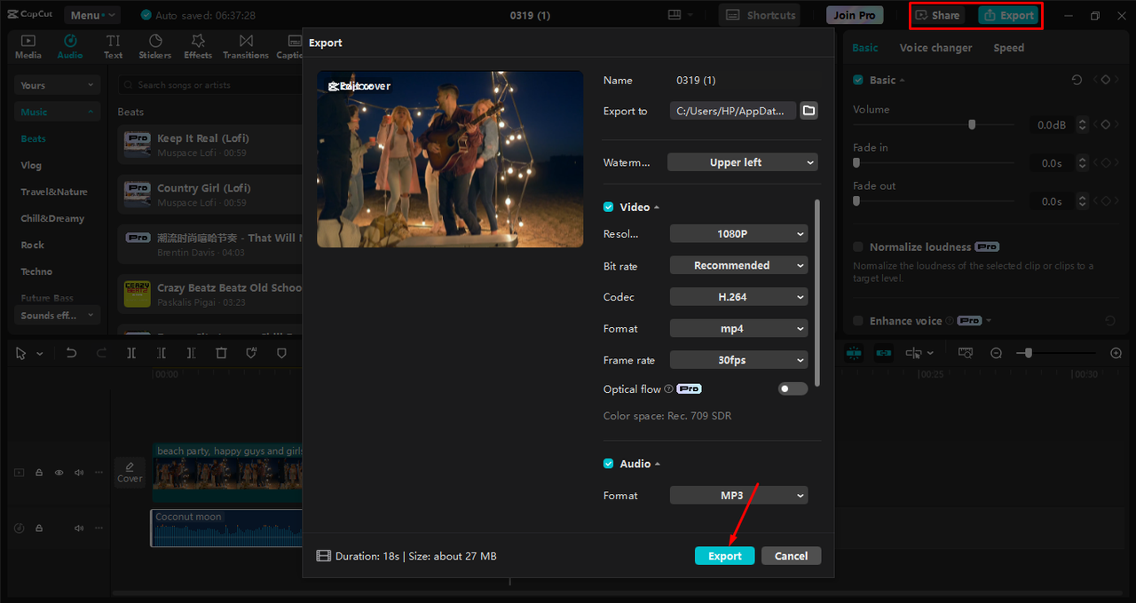
Task: Open the Watermark position dropdown
Action: coord(742,162)
